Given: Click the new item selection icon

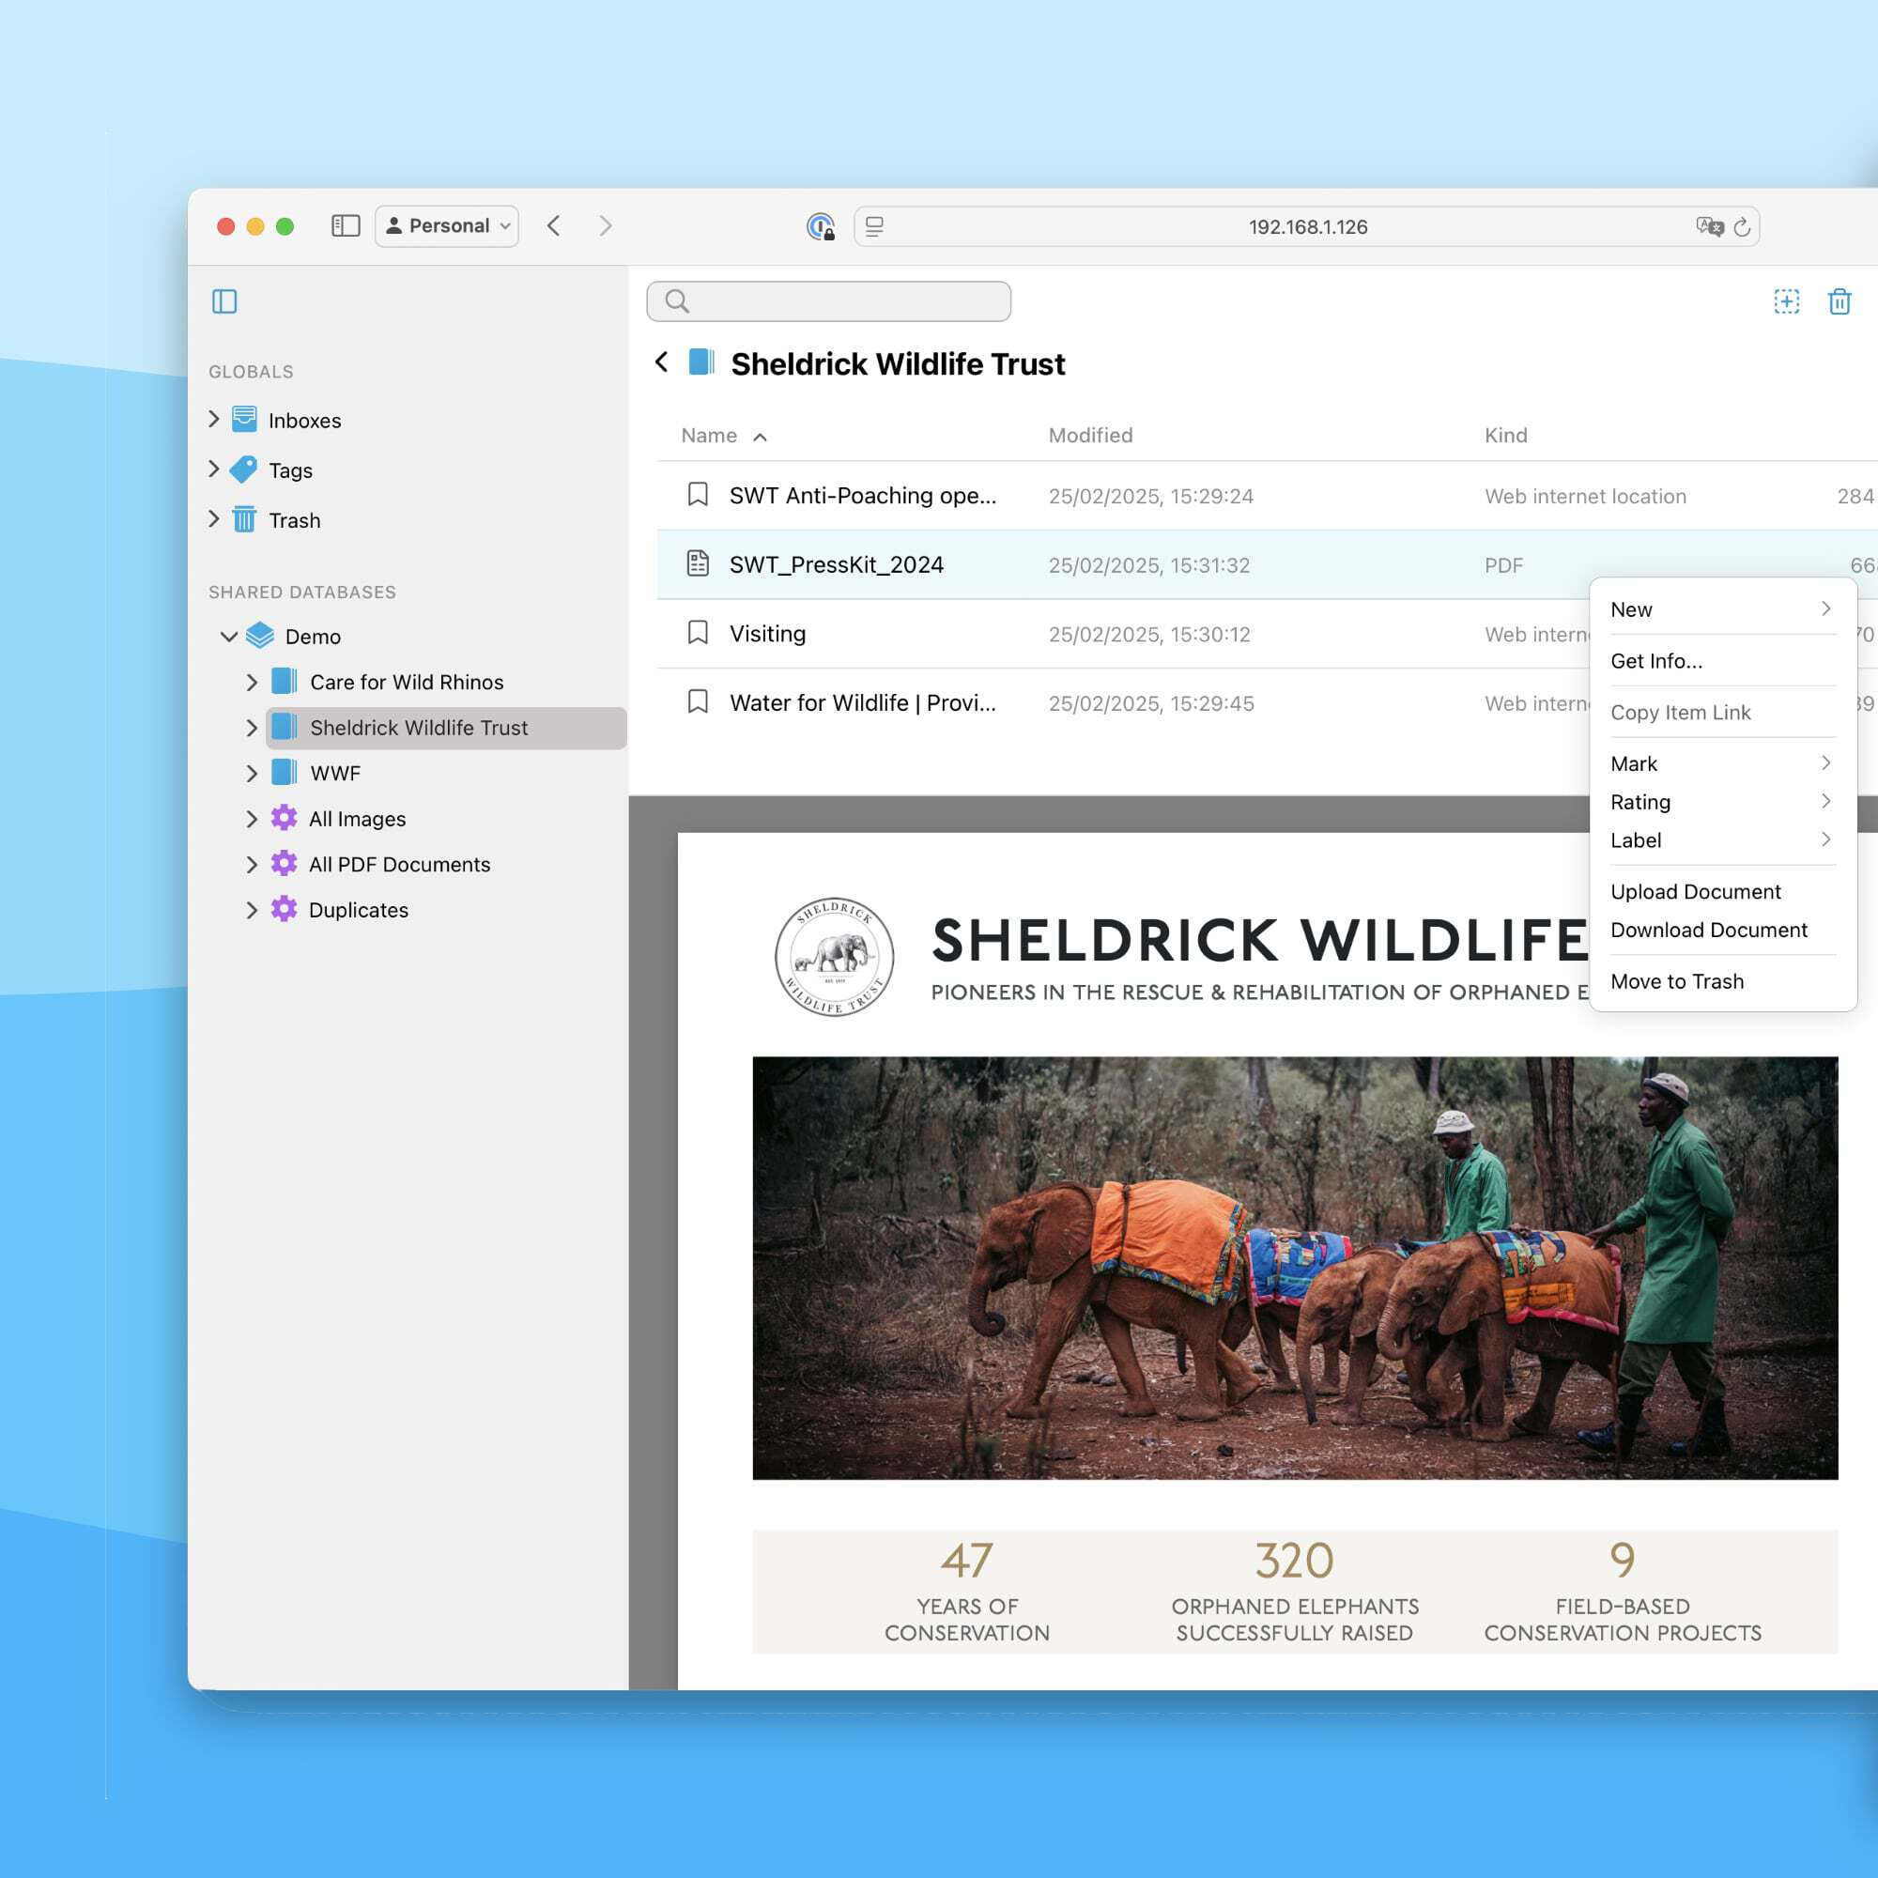Looking at the screenshot, I should (1787, 301).
